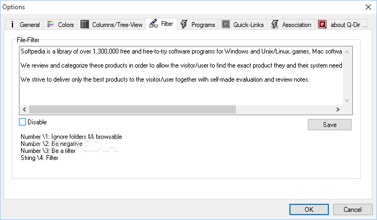Switch to Columns/Tree-View tab
The image size is (377, 220).
click(x=111, y=24)
